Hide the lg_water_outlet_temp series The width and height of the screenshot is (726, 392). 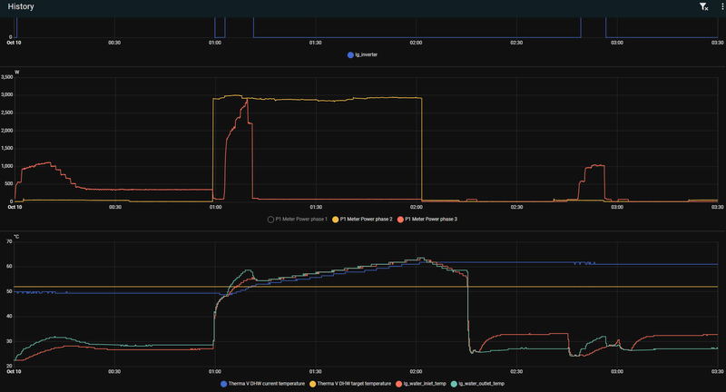pos(478,384)
